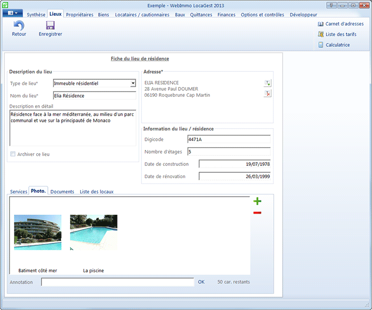Open the Quittances ribbon tab
Screen dimensions: 372x310
coord(201,15)
